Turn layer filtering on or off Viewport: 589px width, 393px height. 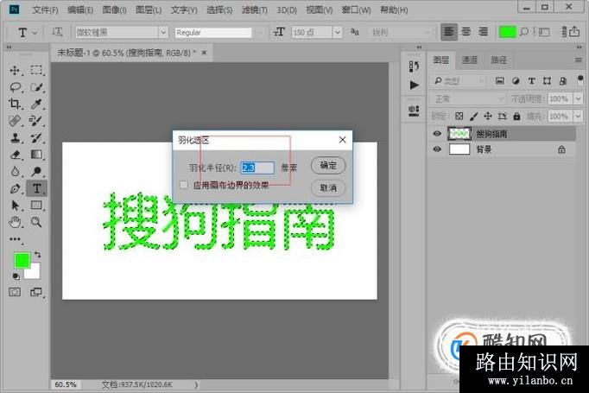coord(580,80)
